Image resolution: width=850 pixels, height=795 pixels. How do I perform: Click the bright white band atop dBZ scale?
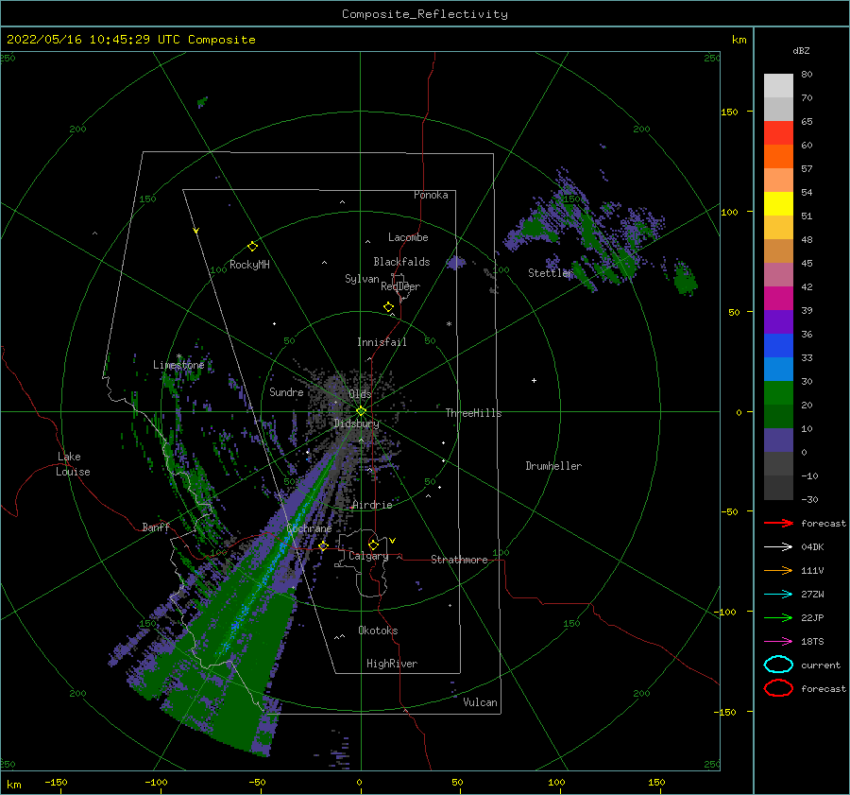778,85
